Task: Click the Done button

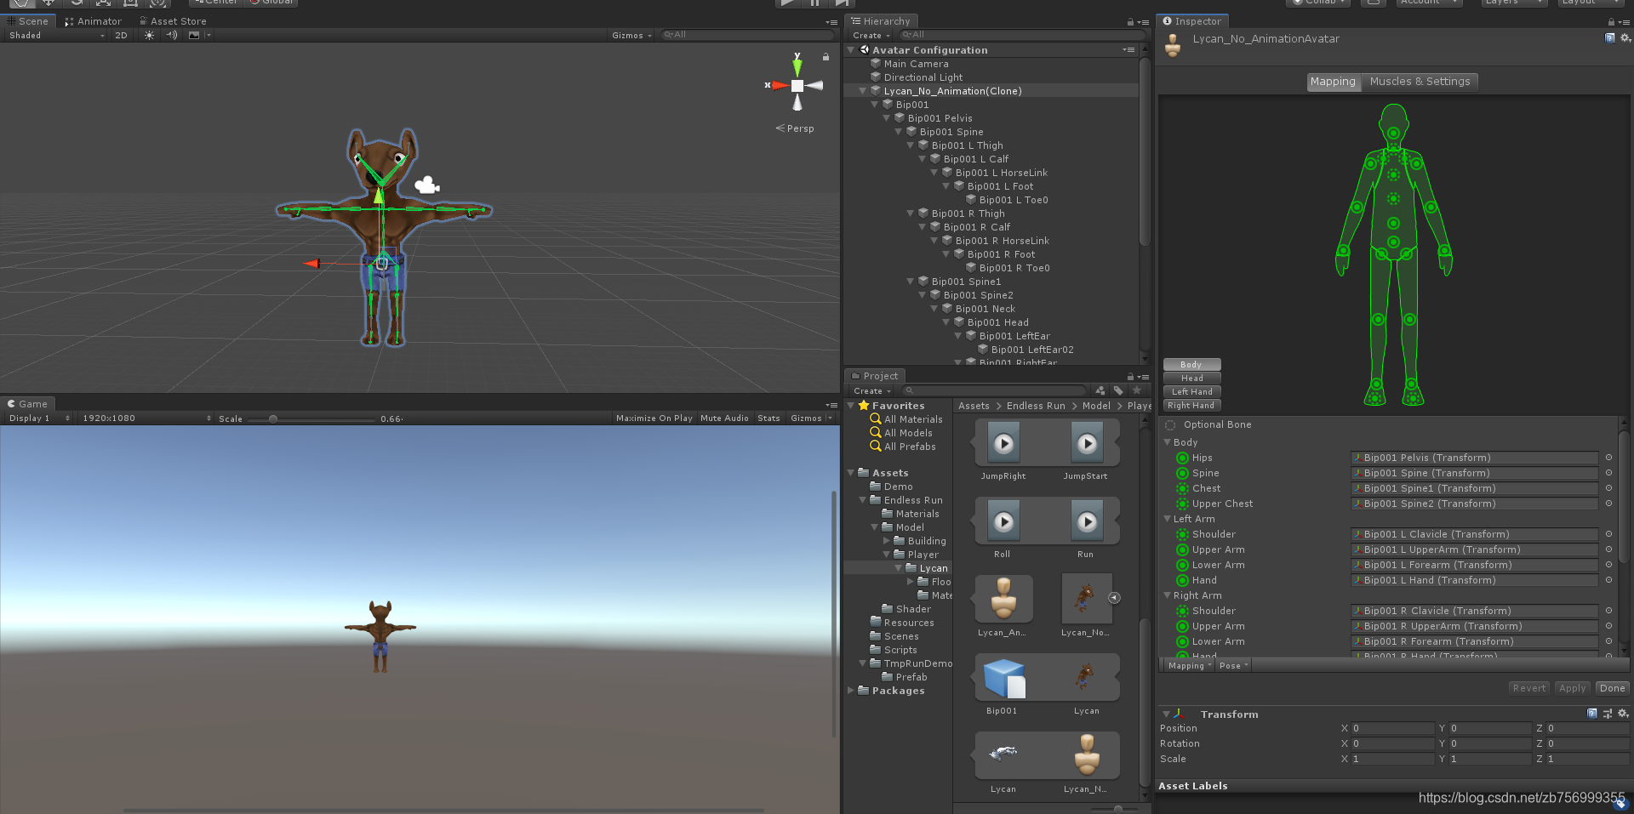Action: point(1612,688)
